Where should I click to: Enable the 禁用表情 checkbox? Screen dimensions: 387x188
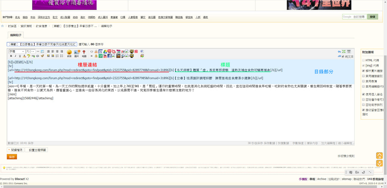[364, 81]
